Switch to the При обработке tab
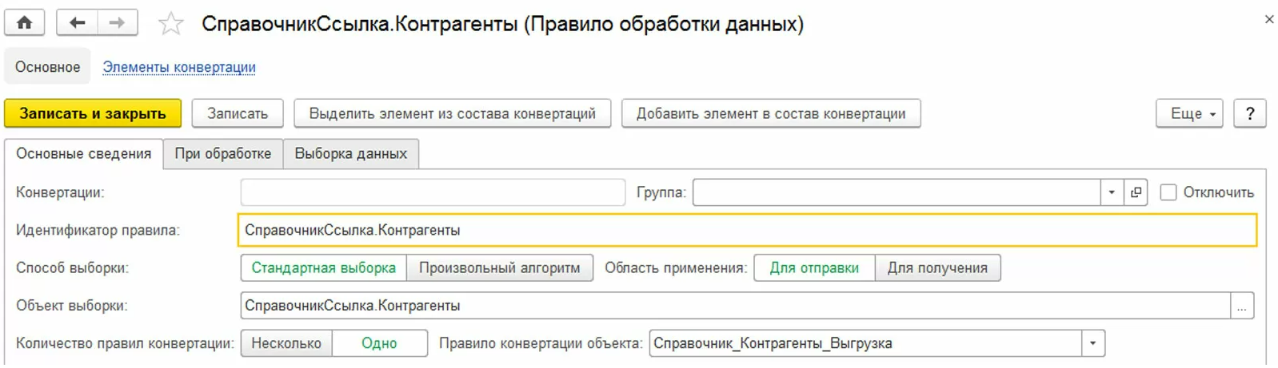Image resolution: width=1278 pixels, height=368 pixels. [223, 153]
